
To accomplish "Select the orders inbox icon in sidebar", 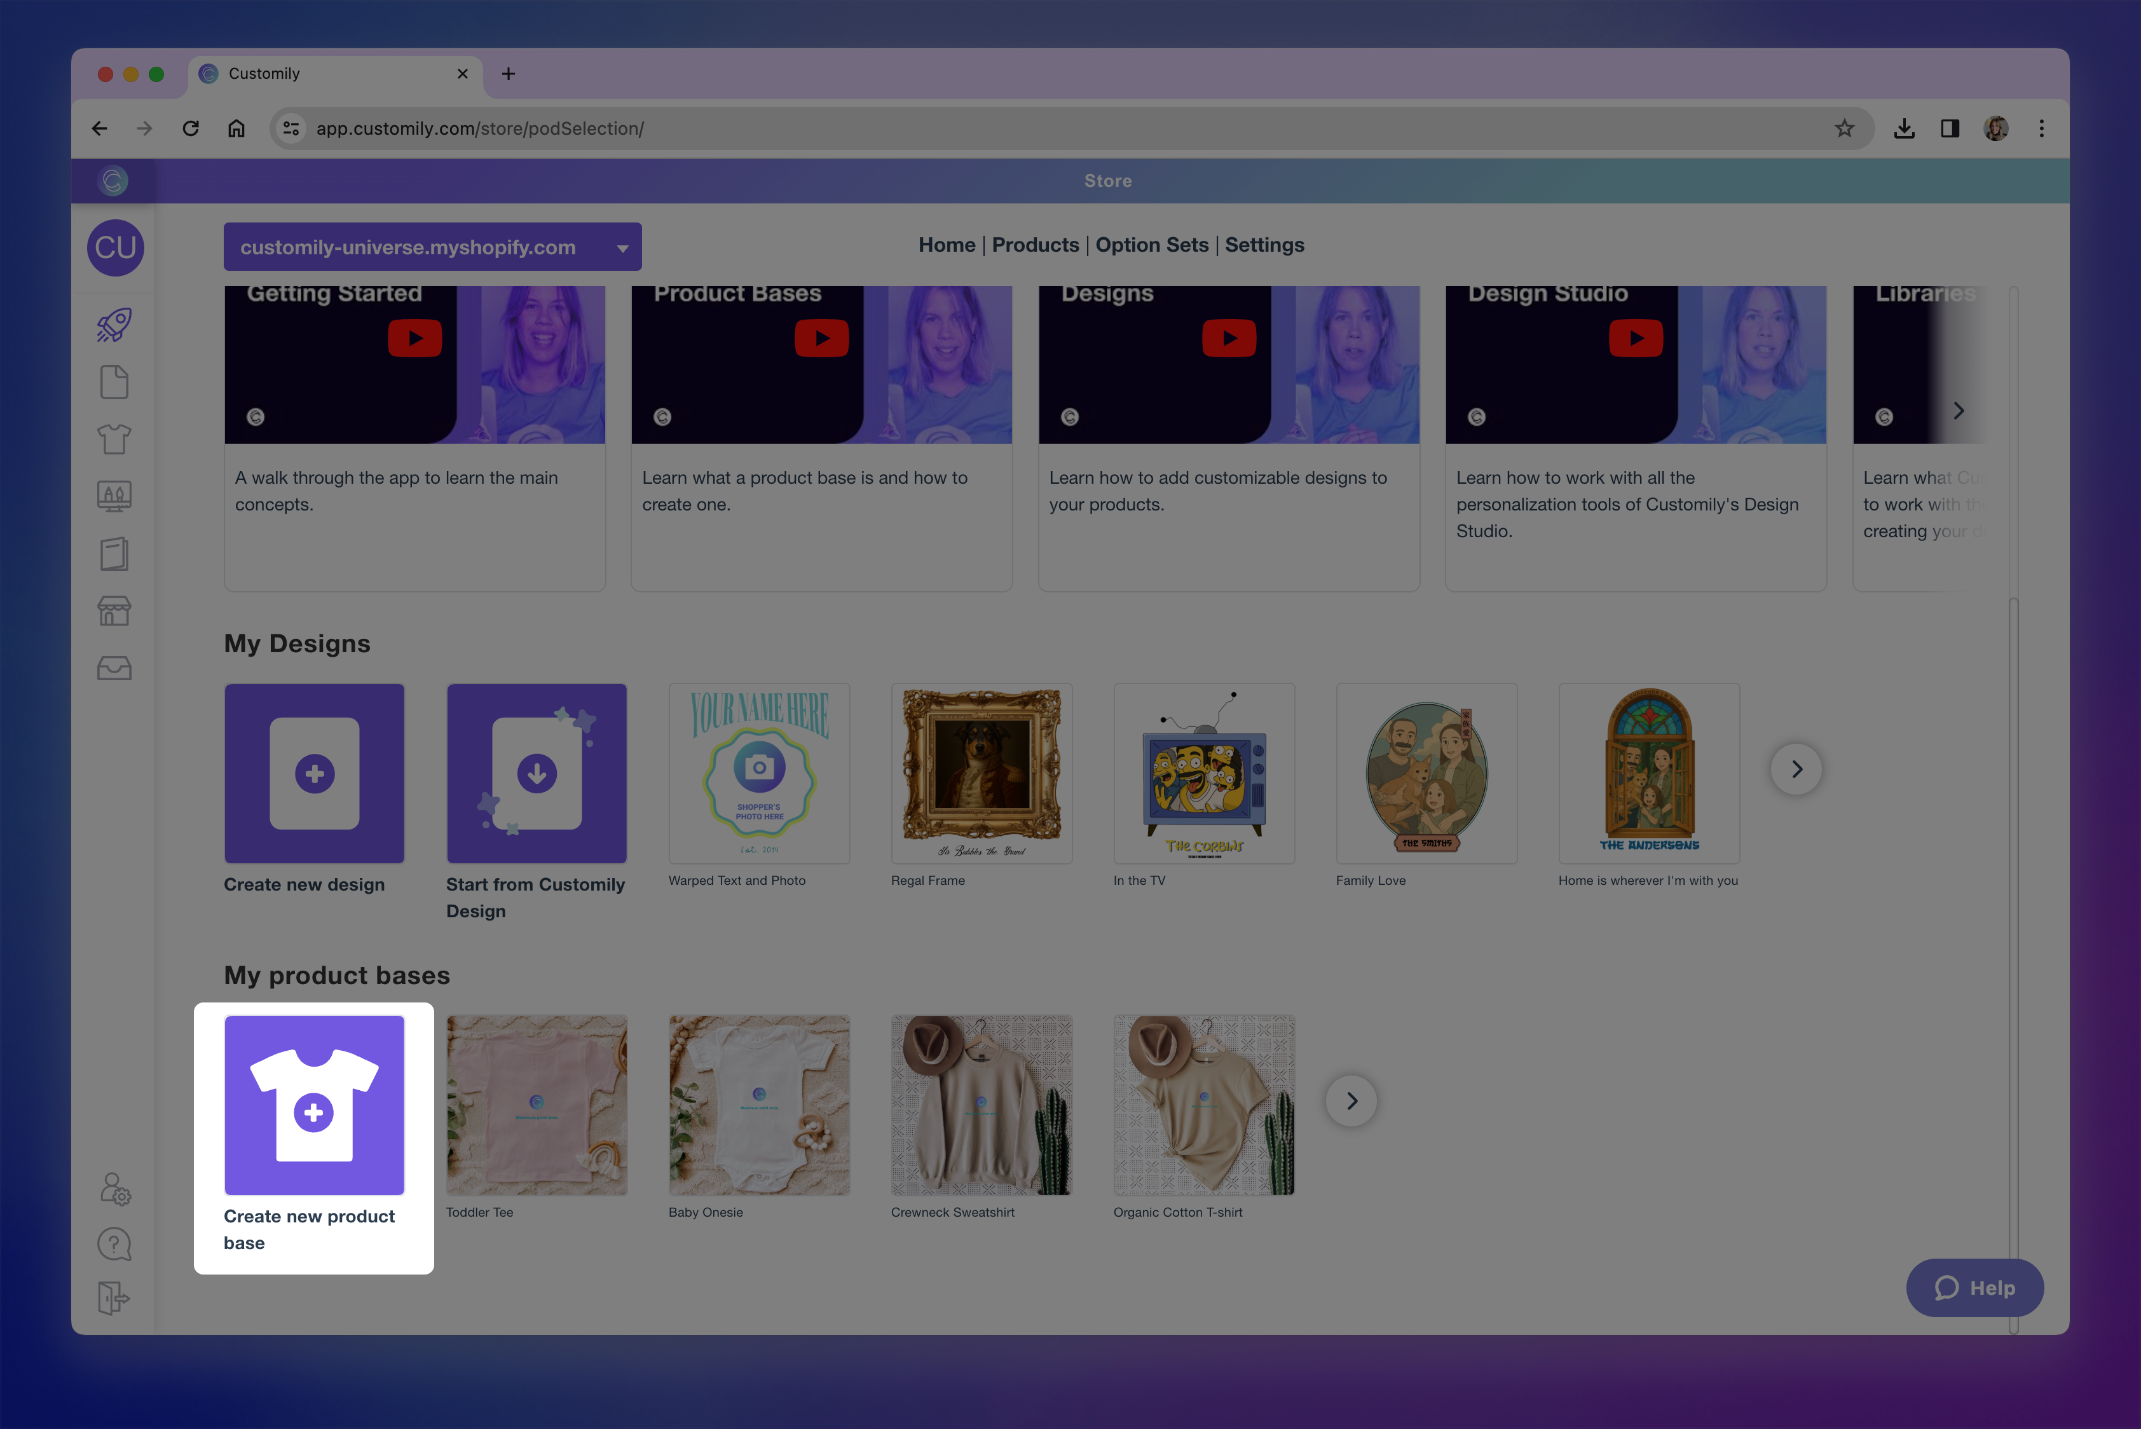I will pos(114,668).
